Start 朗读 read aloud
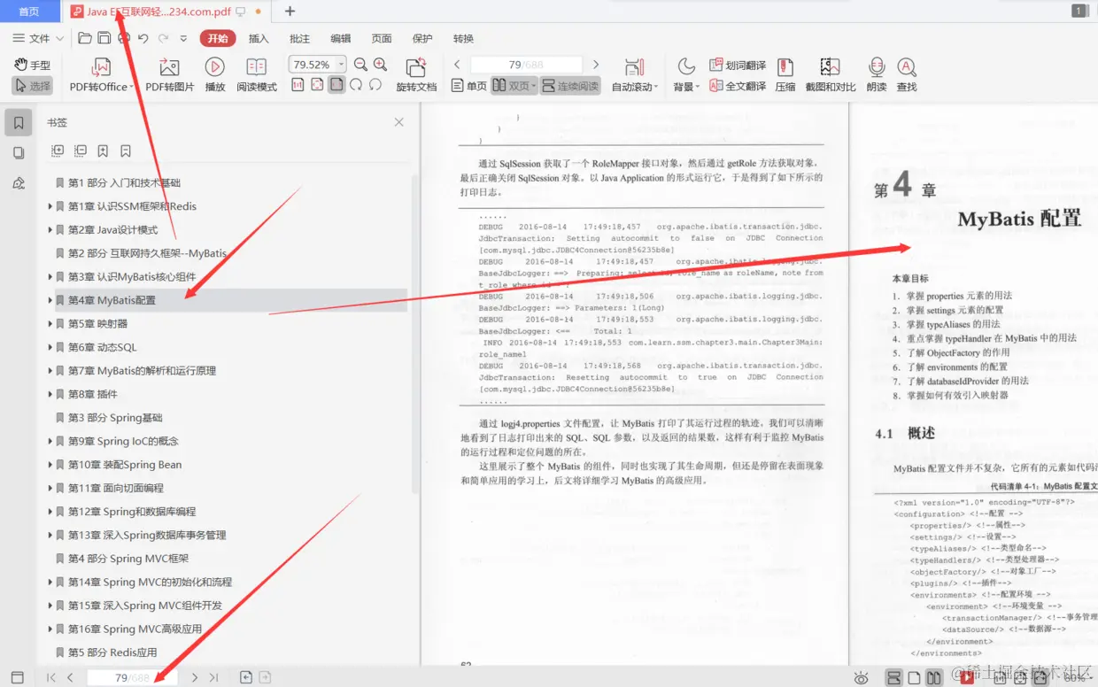Image resolution: width=1098 pixels, height=687 pixels. tap(877, 74)
